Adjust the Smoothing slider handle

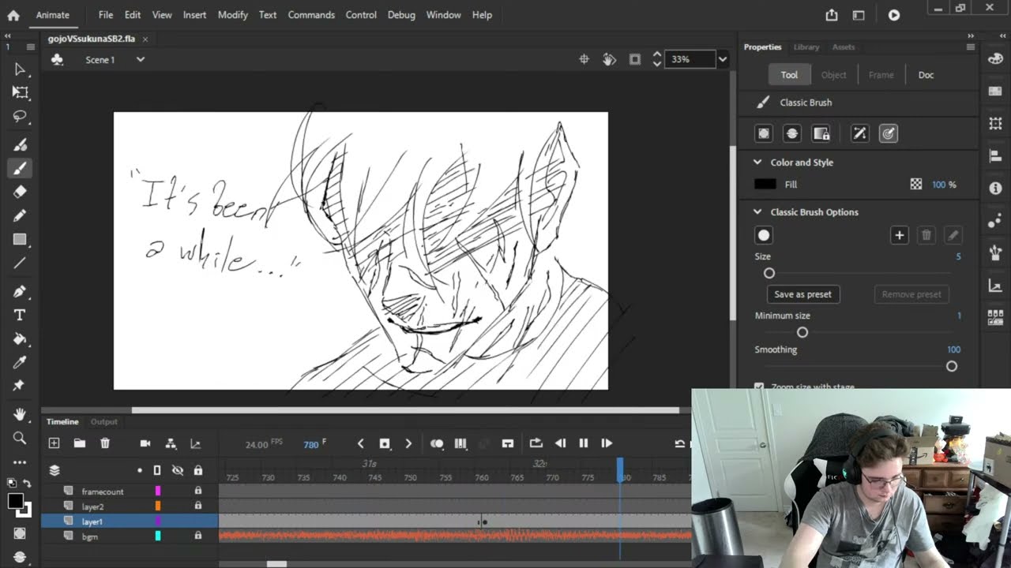[x=952, y=366]
